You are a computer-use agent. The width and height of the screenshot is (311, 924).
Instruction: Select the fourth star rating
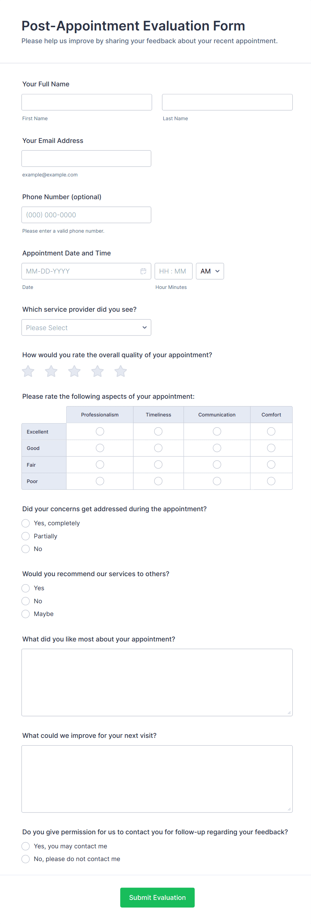pos(97,371)
